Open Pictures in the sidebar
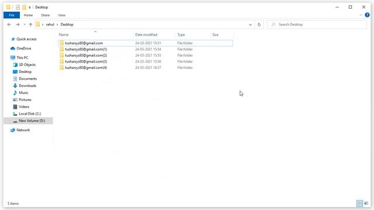The width and height of the screenshot is (374, 210). pyautogui.click(x=25, y=100)
